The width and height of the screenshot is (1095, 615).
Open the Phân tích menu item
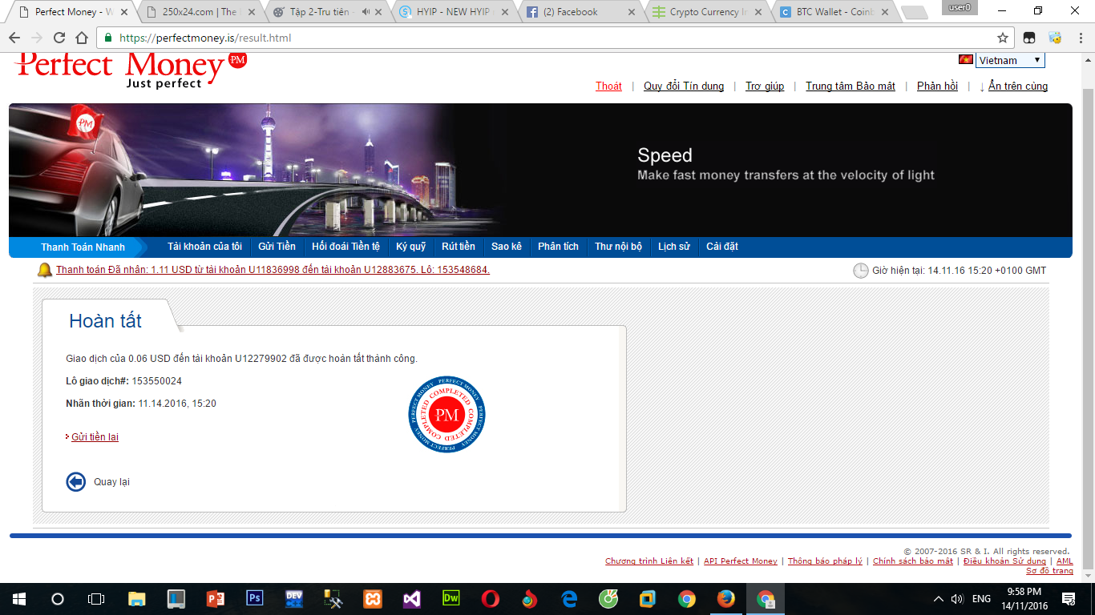(x=558, y=247)
